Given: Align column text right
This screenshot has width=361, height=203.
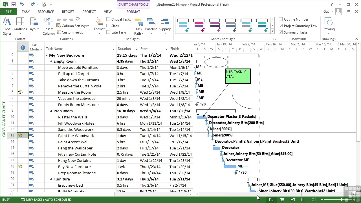Looking at the screenshot, I should 71,19.
